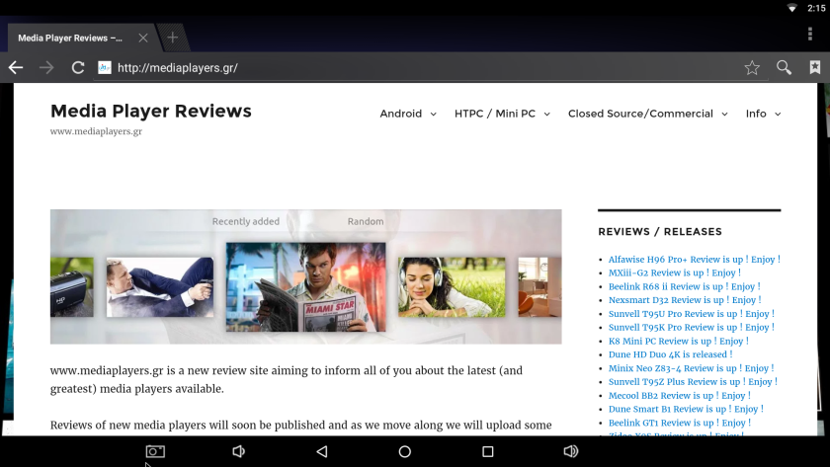Viewport: 830px width, 467px height.
Task: Tap the volume down icon
Action: pyautogui.click(x=239, y=451)
